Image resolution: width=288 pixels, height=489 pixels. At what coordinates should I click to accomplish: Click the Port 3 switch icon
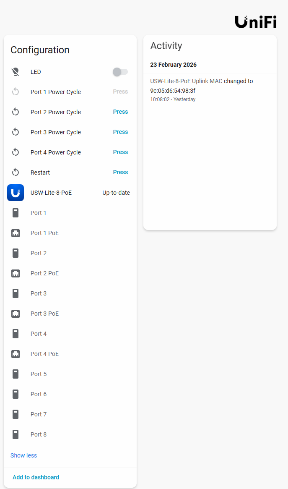point(16,293)
